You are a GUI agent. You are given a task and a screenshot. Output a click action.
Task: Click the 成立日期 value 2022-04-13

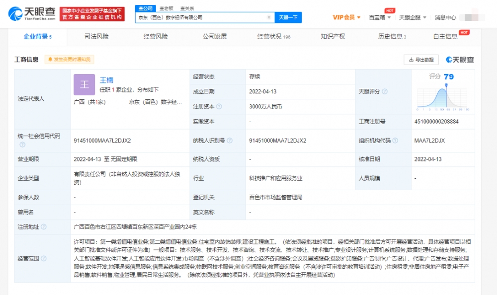click(x=263, y=91)
